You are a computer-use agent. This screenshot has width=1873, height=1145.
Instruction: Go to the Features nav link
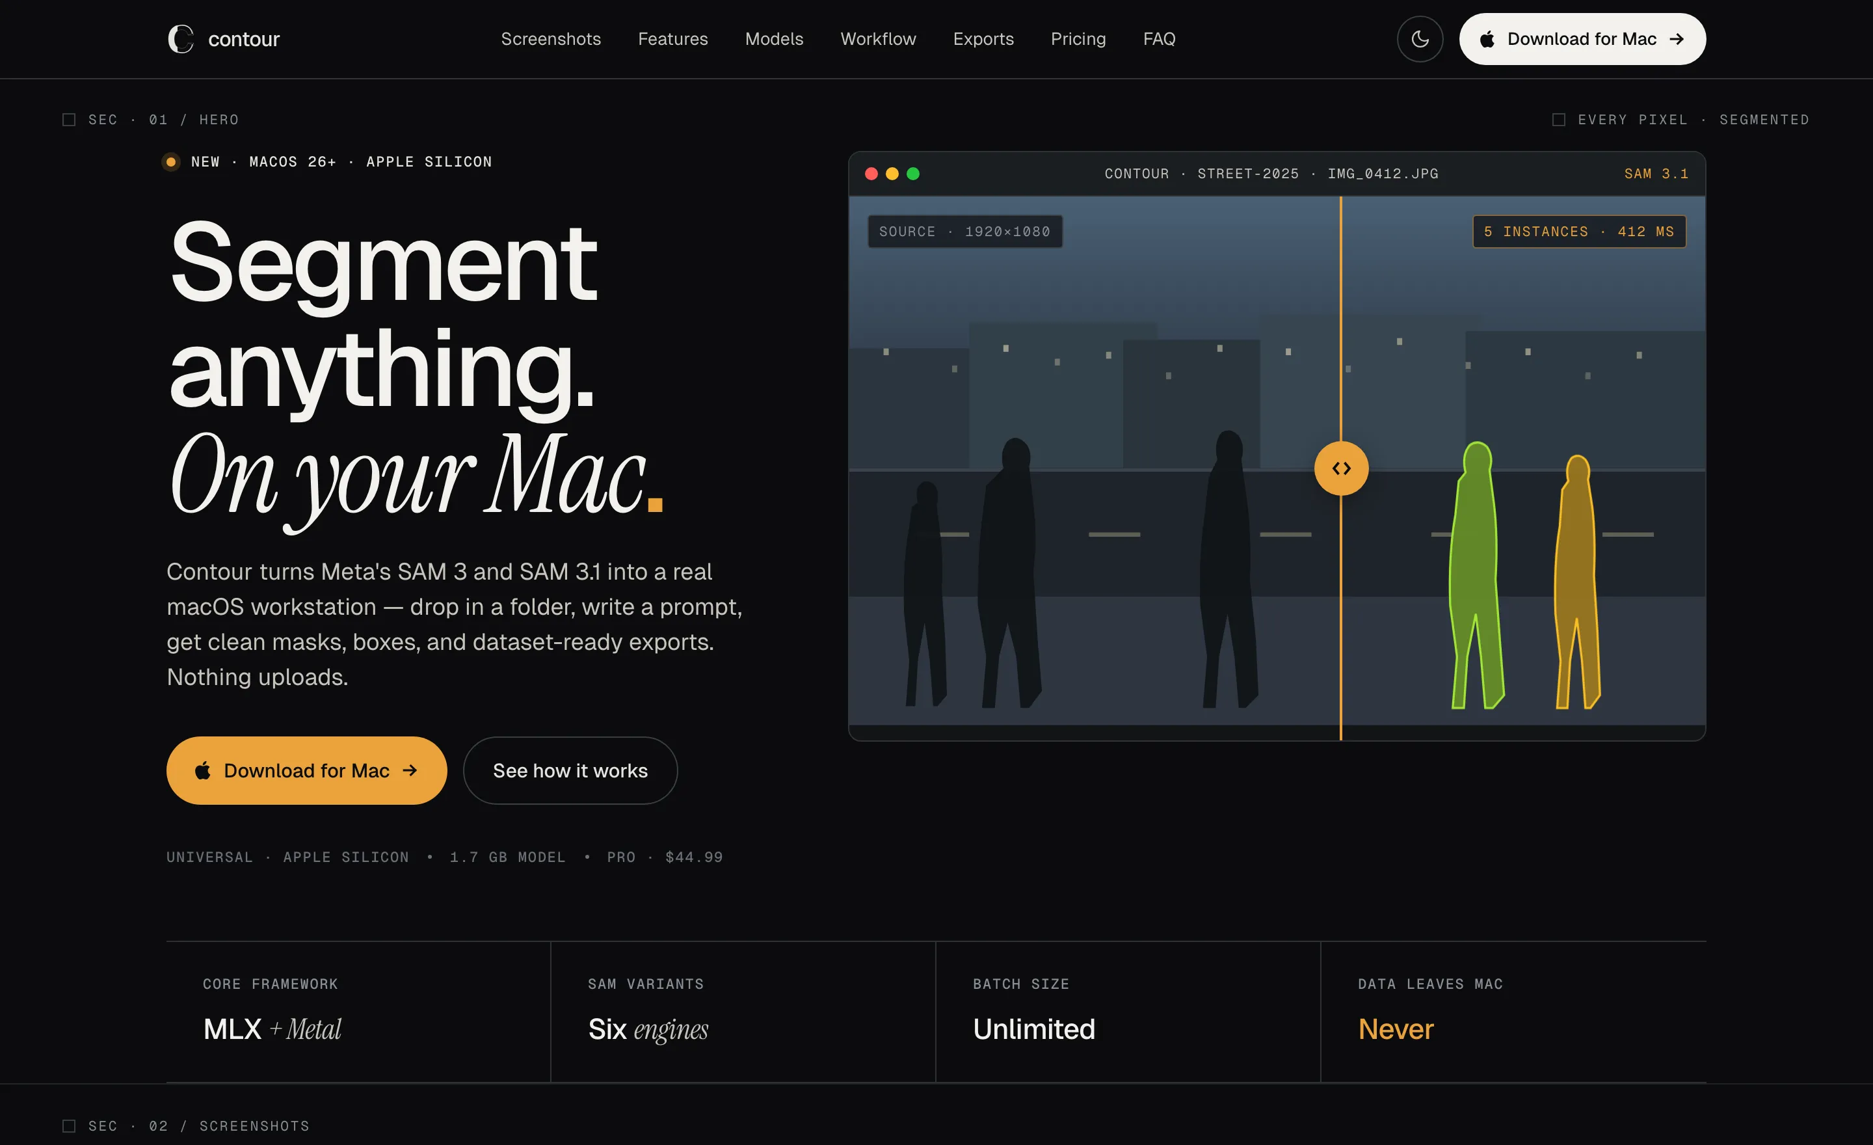coord(672,39)
